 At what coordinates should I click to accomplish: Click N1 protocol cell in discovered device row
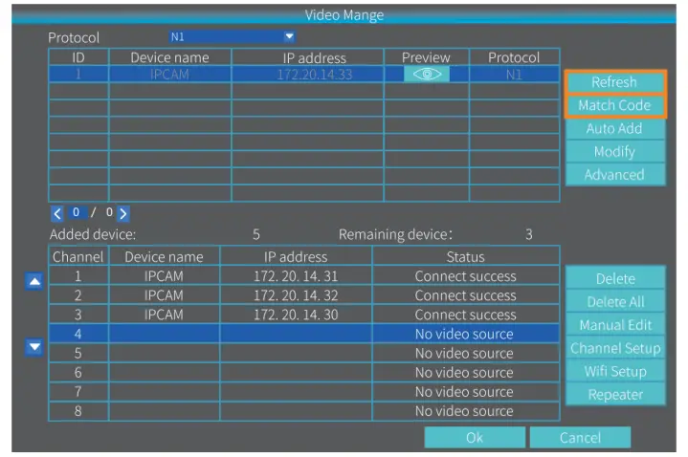[514, 75]
